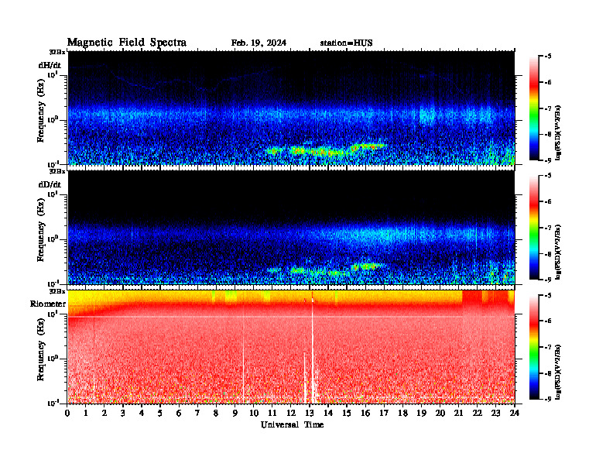The height and width of the screenshot is (474, 613).
Task: Click the 'dD/dt' panel label
Action: pyautogui.click(x=50, y=184)
